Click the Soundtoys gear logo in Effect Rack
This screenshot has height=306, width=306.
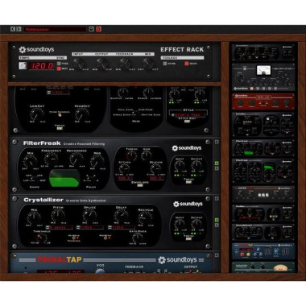[23, 50]
